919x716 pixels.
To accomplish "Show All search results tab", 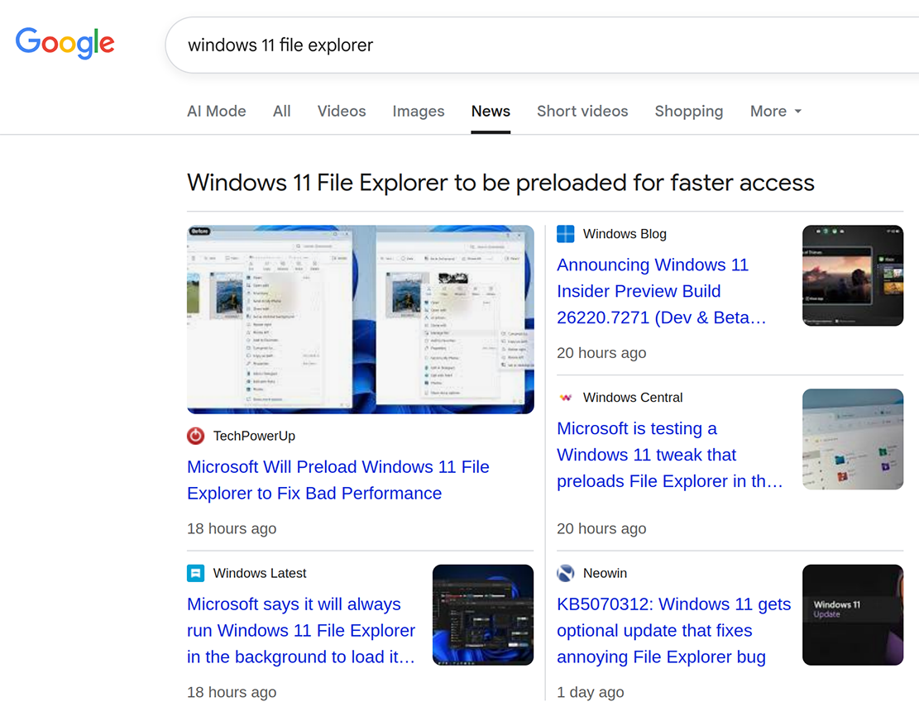I will pyautogui.click(x=282, y=111).
